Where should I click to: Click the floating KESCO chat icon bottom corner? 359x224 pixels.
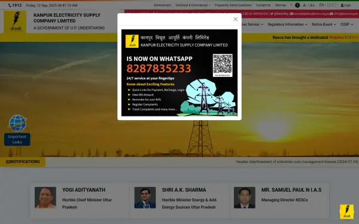pyautogui.click(x=346, y=211)
